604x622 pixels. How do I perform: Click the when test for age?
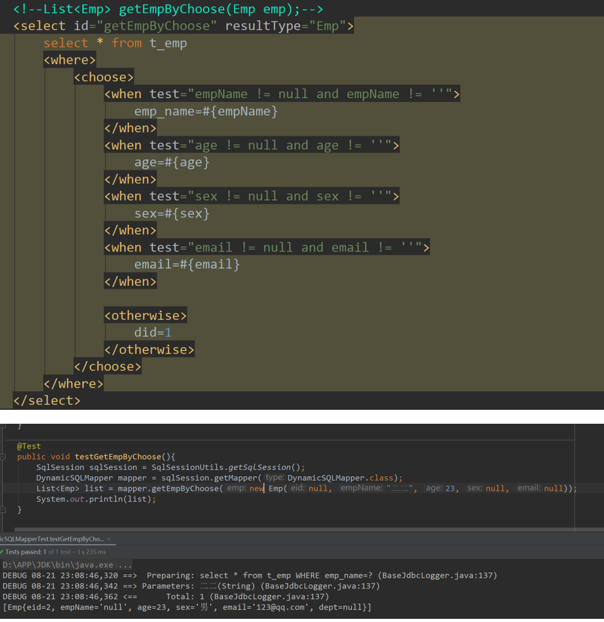(x=252, y=145)
